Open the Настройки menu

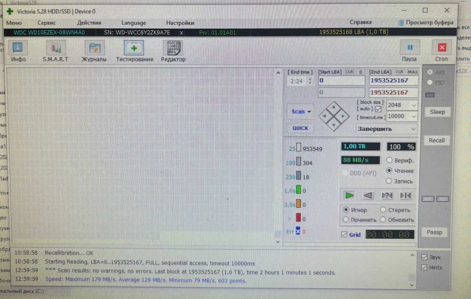click(x=180, y=23)
